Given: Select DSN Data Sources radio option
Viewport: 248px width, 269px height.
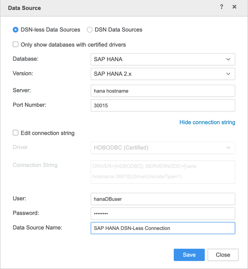Looking at the screenshot, I should click(x=90, y=30).
